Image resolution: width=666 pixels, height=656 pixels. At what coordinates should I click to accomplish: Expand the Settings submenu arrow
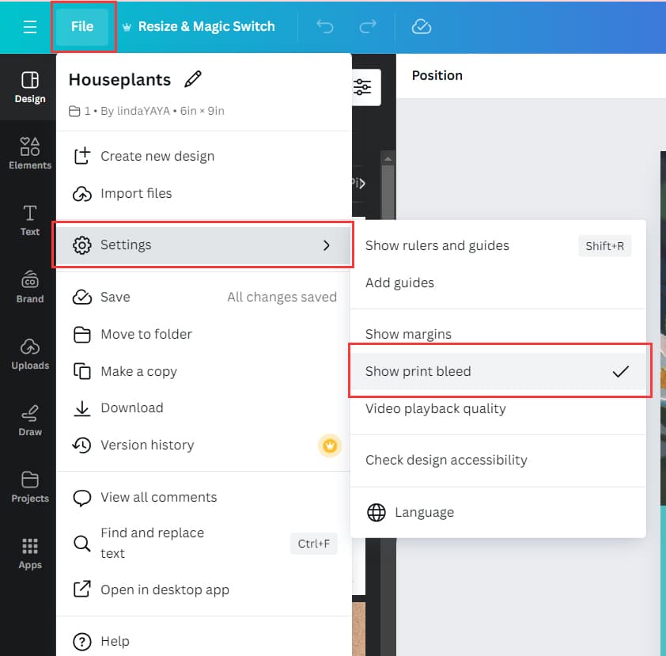326,245
